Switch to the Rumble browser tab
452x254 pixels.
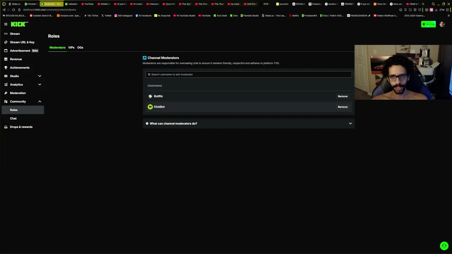click(x=31, y=4)
